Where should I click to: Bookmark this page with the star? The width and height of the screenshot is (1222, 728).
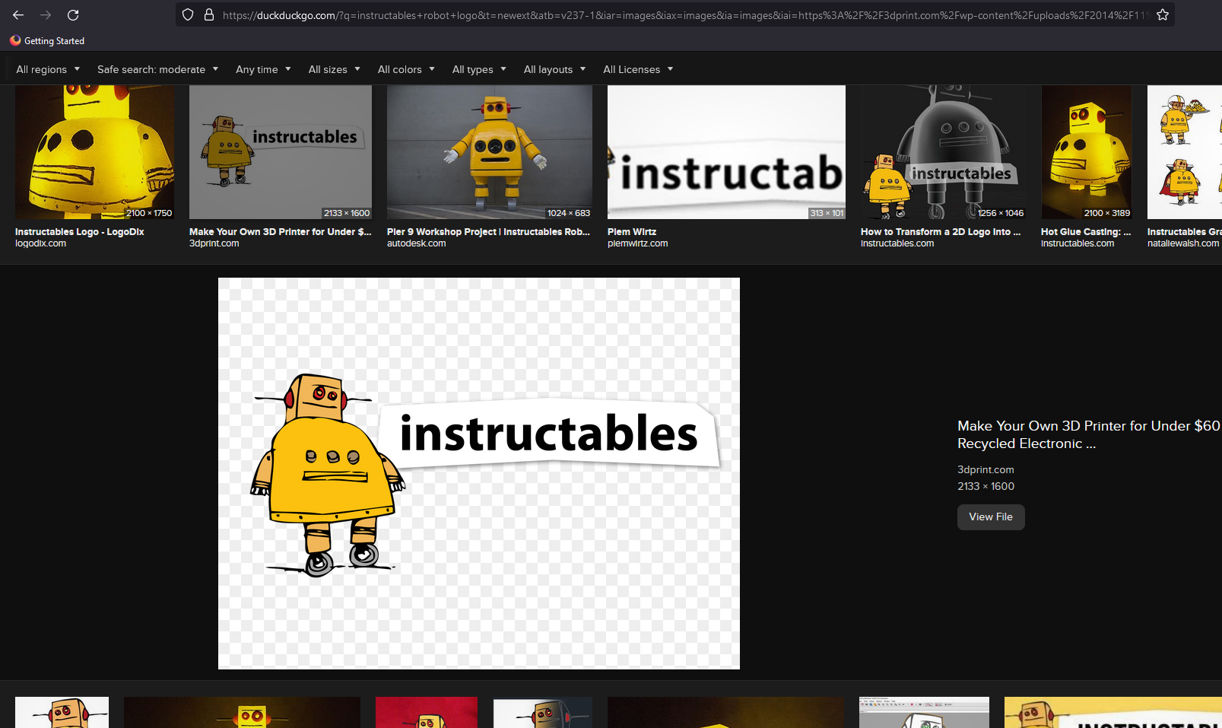1163,15
